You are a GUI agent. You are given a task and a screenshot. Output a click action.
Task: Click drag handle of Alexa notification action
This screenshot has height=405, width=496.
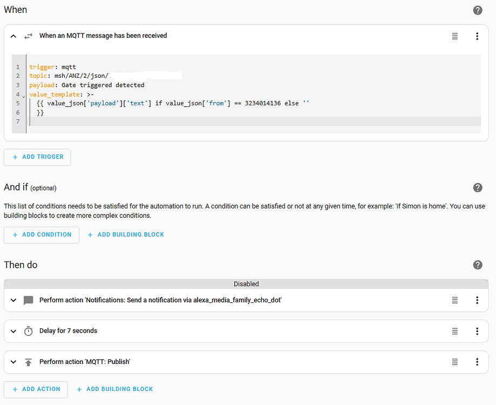click(x=455, y=300)
